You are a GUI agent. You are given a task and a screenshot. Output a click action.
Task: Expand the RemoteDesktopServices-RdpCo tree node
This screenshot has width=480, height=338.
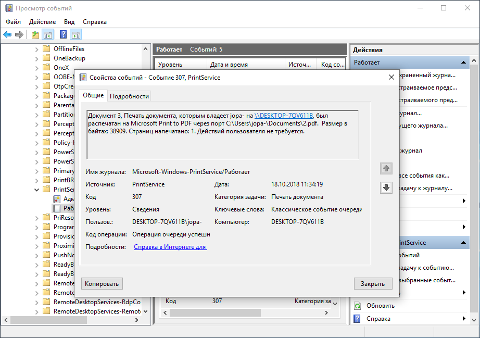(37, 303)
